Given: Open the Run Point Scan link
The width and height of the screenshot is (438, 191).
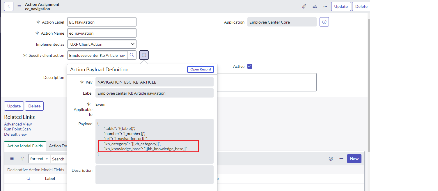Looking at the screenshot, I should pos(17,129).
